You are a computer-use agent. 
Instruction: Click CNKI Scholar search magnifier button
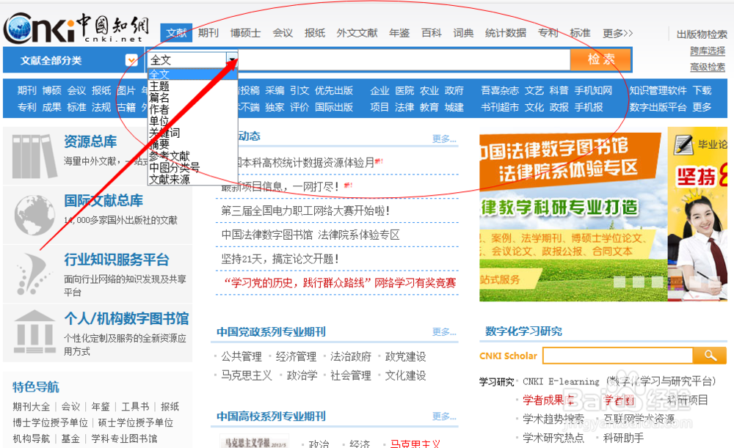(x=710, y=356)
